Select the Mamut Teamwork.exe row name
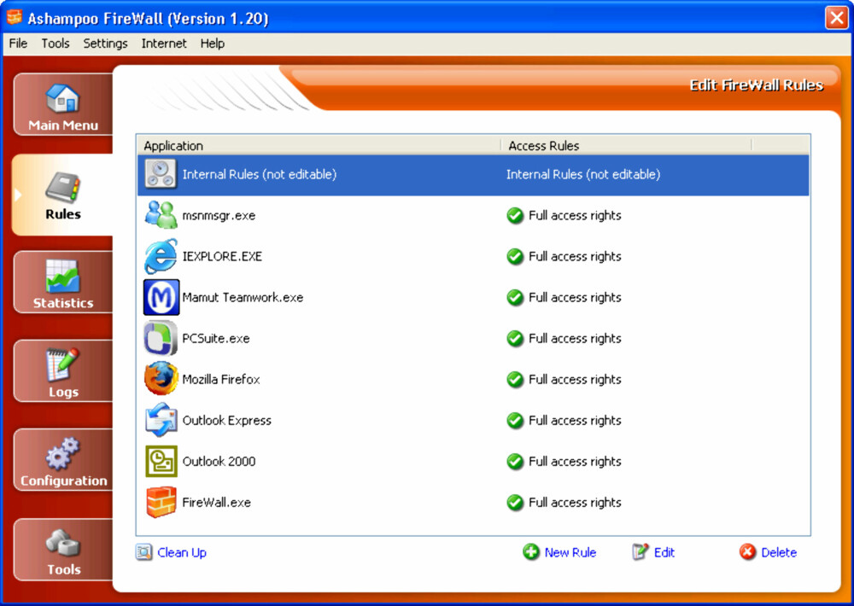Screen dimensions: 854x606 tap(243, 297)
